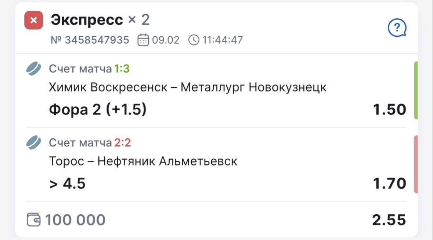Open Химик Воскресенск – Металлург Новокузнецк match
This screenshot has width=433, height=240.
[187, 88]
